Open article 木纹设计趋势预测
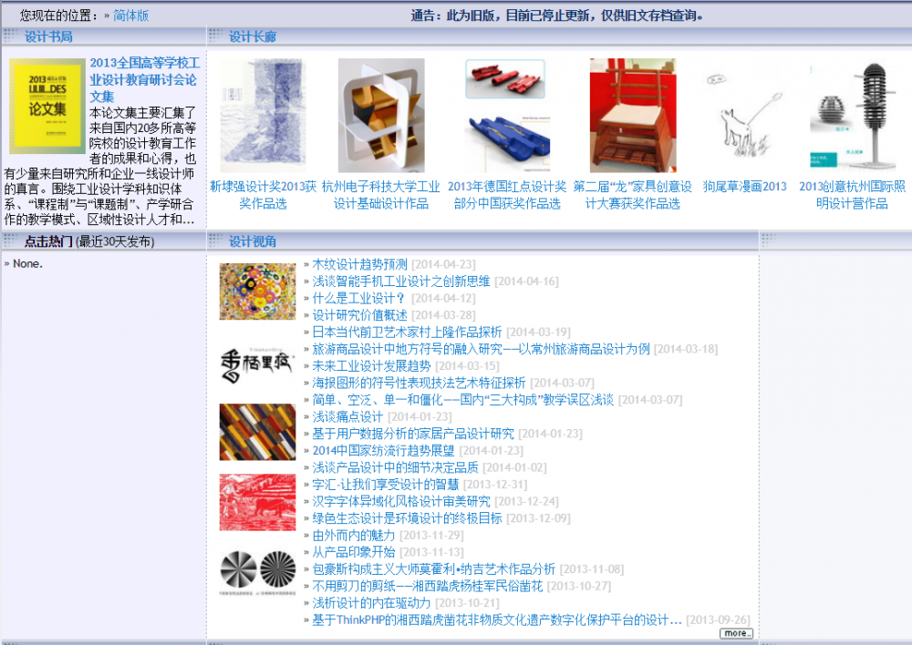Screen dimensions: 912x645 359,264
